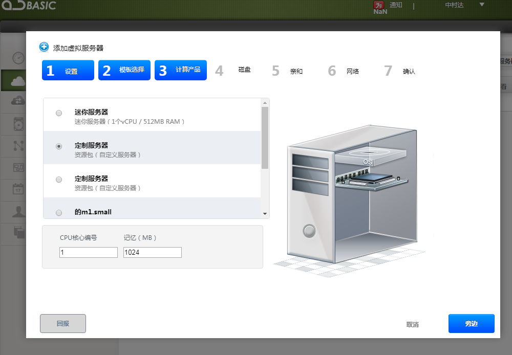512x355 pixels.
Task: Click the cloud sync arrows sidebar icon
Action: (x=18, y=101)
